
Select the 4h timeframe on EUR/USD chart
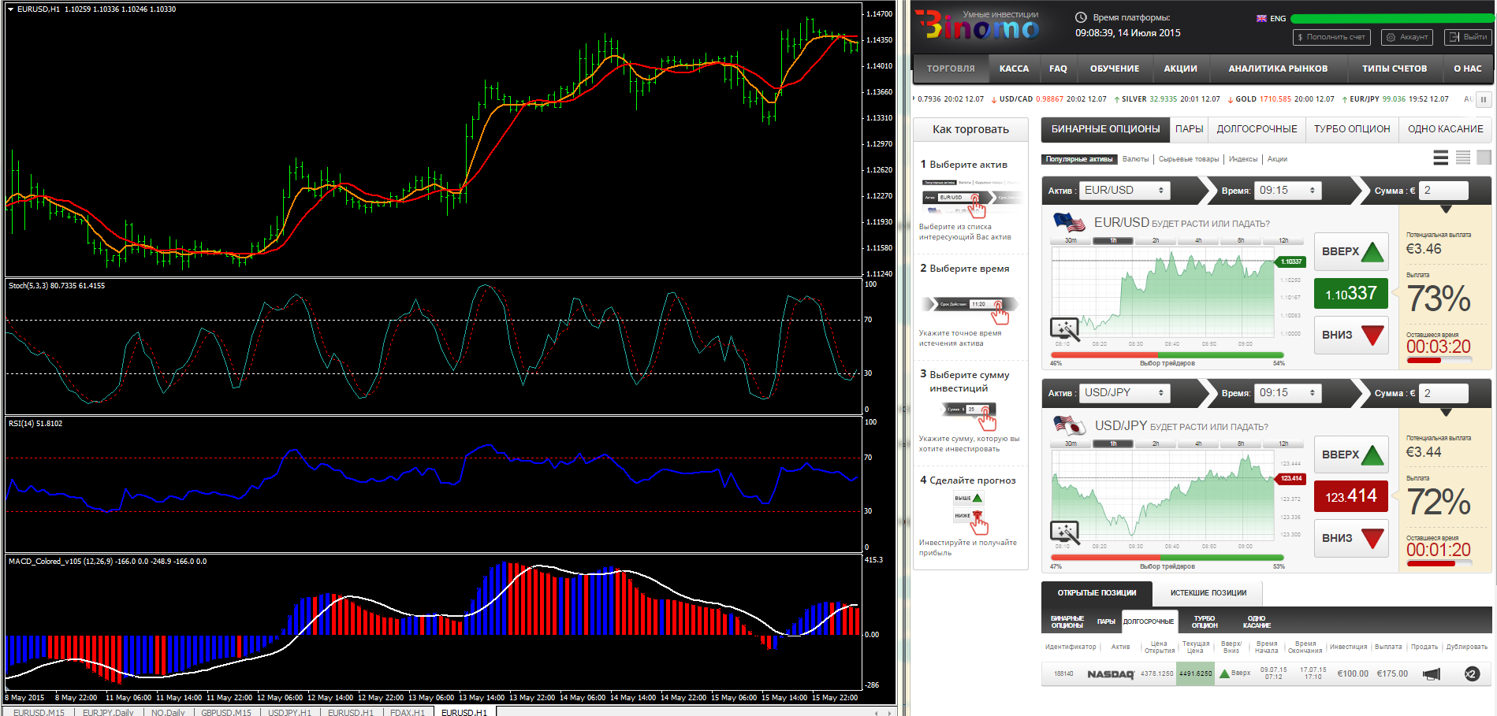(x=1198, y=240)
